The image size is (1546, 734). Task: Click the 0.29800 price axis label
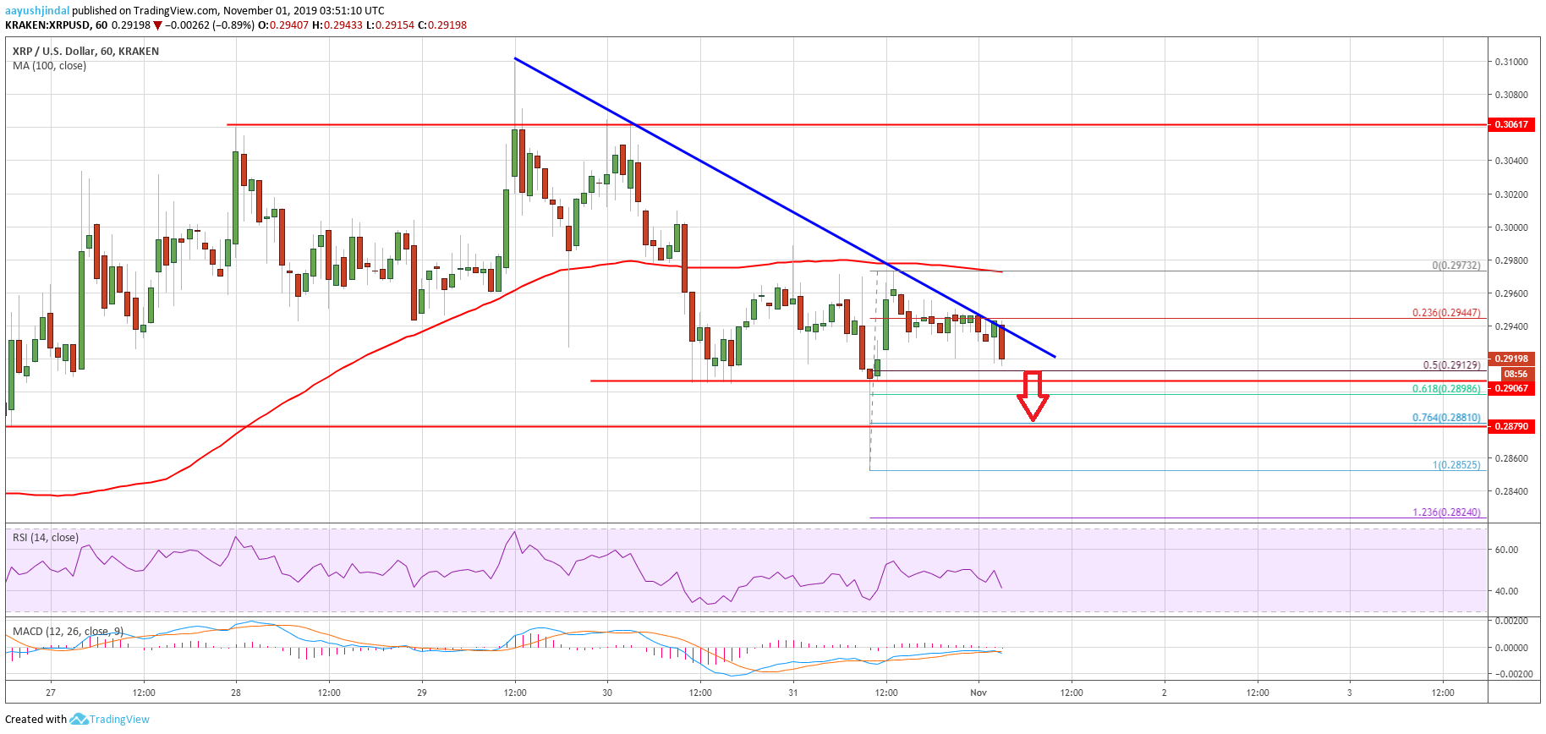point(1511,260)
